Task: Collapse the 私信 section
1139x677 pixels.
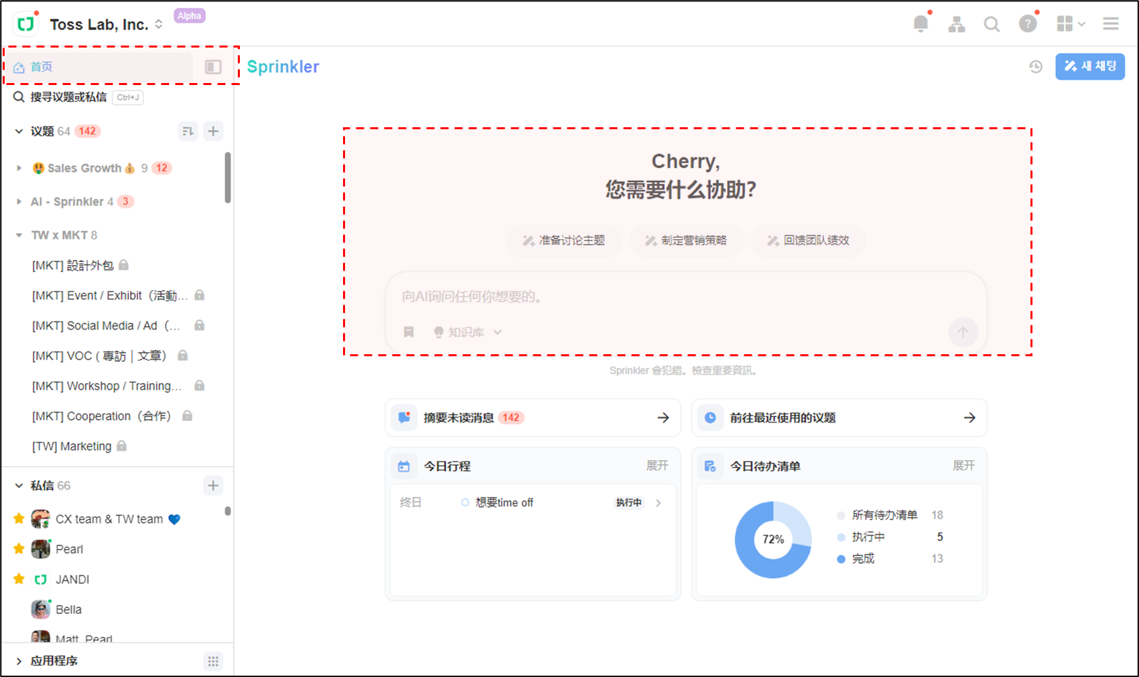Action: point(19,485)
